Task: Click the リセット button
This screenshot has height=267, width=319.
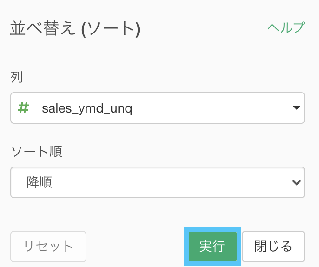Action: [x=48, y=247]
